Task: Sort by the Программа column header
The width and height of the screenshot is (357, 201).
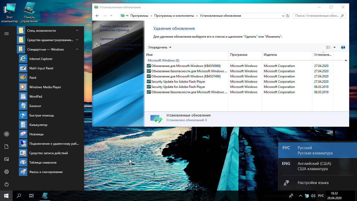Action: point(245,55)
